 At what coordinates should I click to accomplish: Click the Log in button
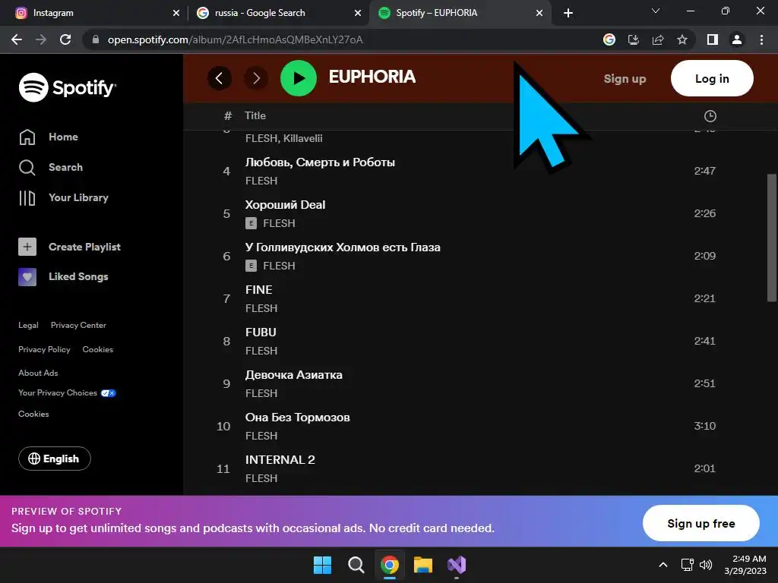(x=712, y=78)
